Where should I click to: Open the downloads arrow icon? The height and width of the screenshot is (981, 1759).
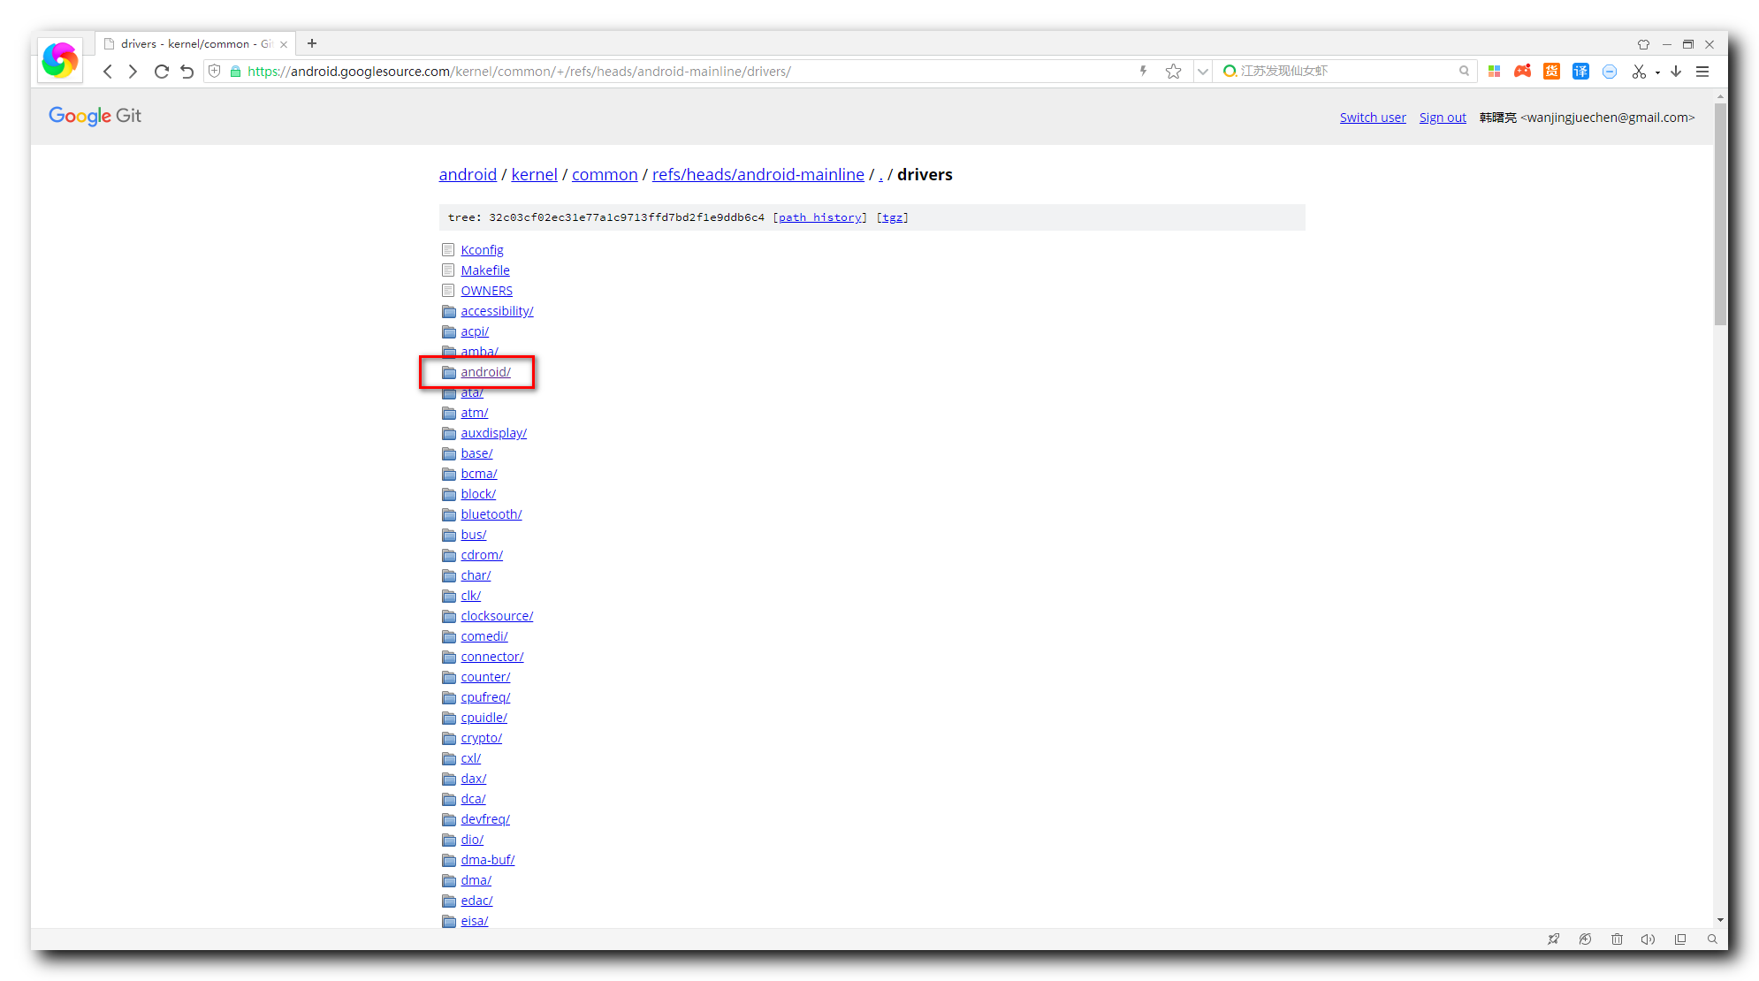[x=1676, y=72]
